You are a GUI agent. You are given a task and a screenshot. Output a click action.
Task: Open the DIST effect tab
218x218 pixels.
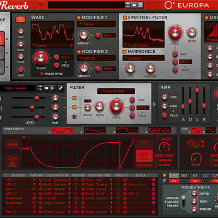(184, 175)
